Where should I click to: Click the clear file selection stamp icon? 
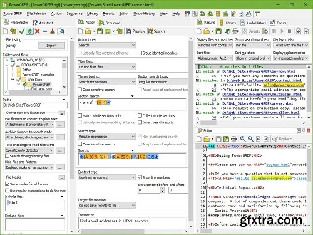click(x=53, y=31)
